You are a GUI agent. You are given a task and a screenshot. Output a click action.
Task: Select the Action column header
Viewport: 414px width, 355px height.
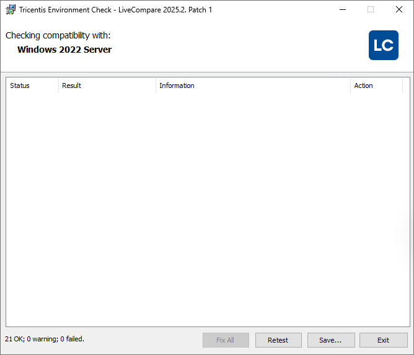tap(376, 85)
